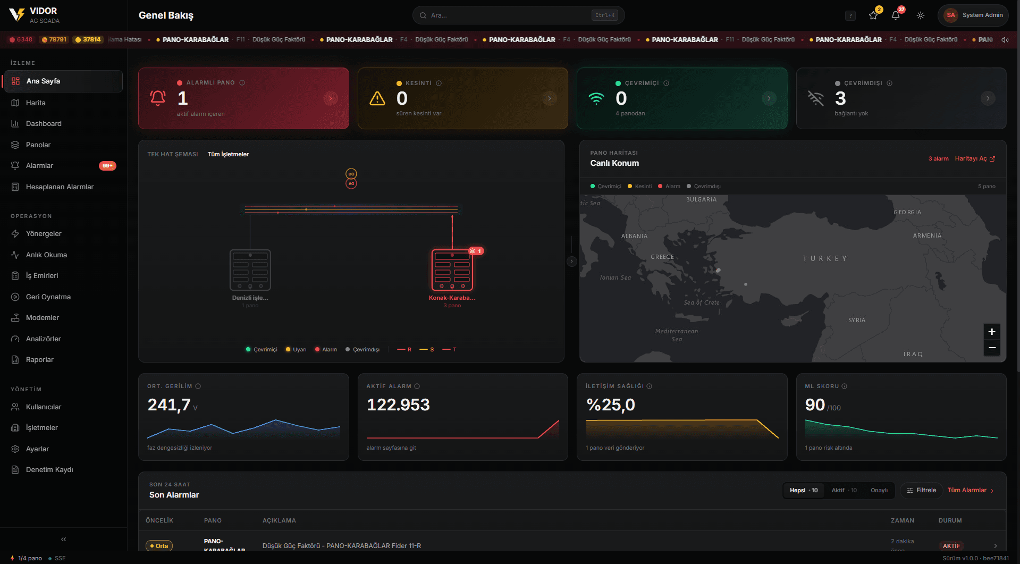Collapse the sidebar with double chevron
This screenshot has height=564, width=1020.
[x=64, y=539]
